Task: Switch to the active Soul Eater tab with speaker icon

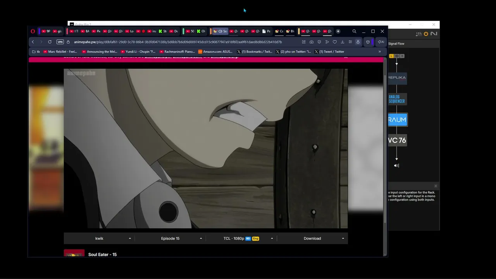Action: [x=220, y=31]
